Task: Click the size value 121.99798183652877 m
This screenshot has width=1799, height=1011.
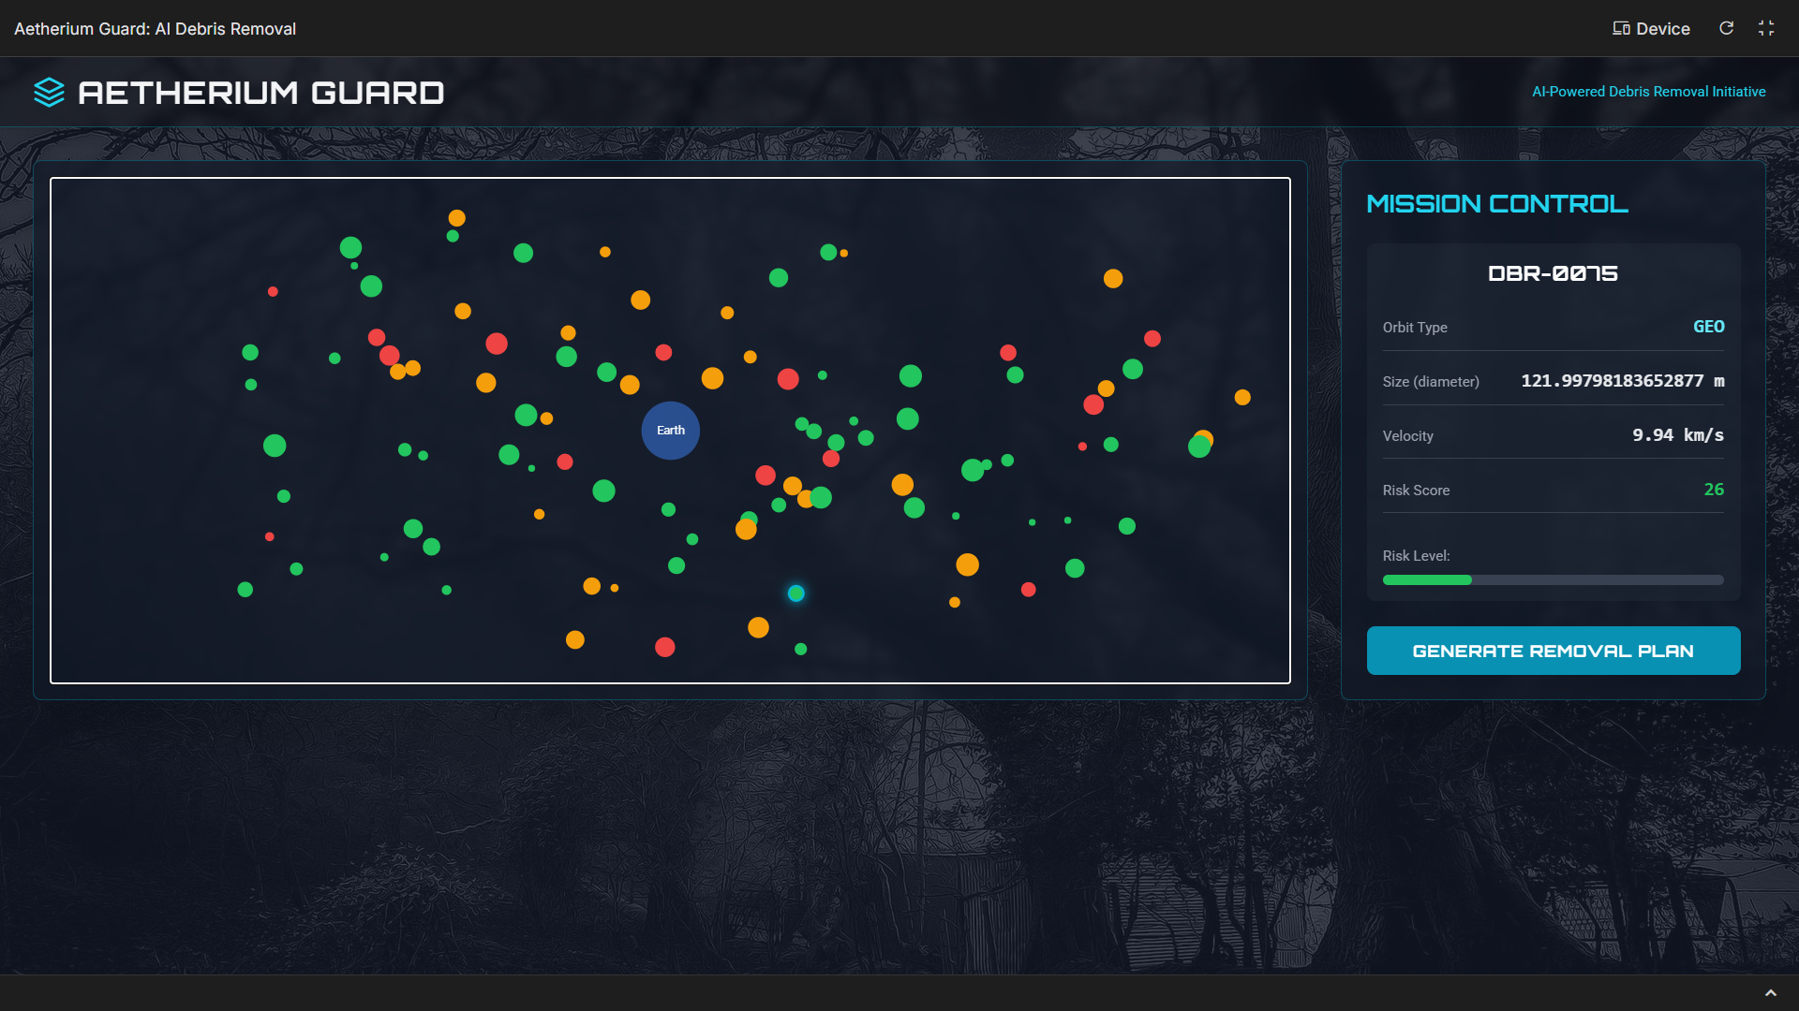Action: pyautogui.click(x=1623, y=381)
